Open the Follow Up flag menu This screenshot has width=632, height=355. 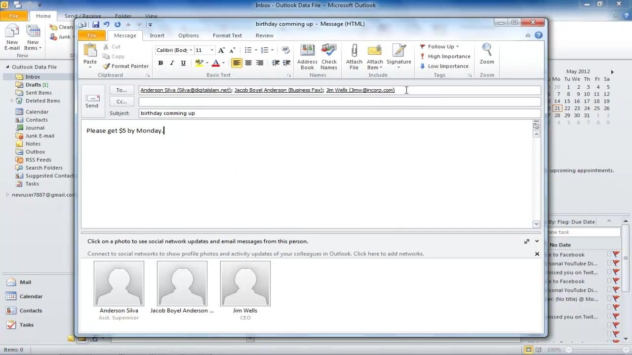coord(439,47)
